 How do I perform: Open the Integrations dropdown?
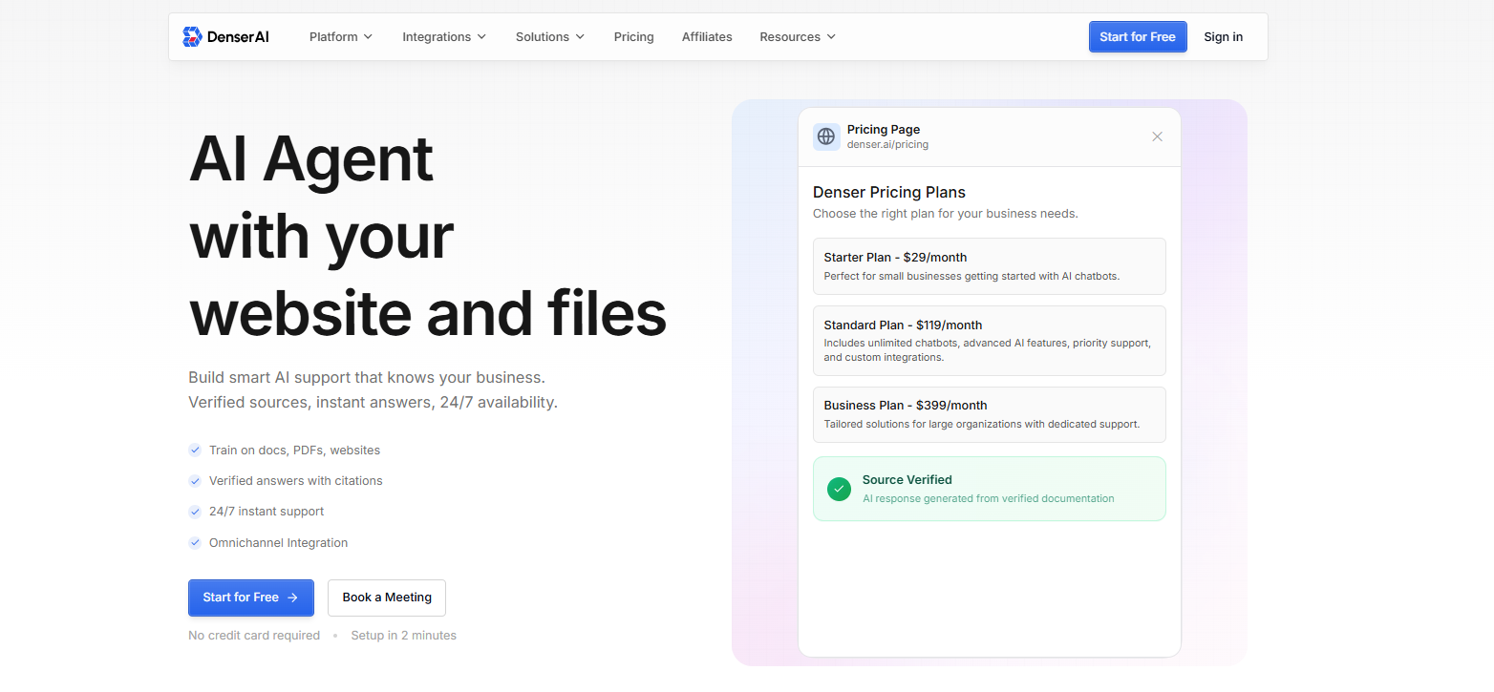(x=443, y=37)
